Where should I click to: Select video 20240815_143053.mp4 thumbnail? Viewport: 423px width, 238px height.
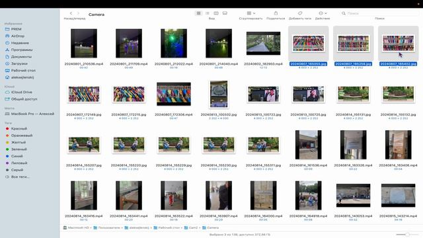(354, 196)
